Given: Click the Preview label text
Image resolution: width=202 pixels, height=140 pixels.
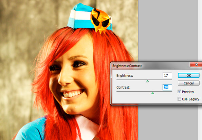Looking at the screenshot, I should 188,92.
